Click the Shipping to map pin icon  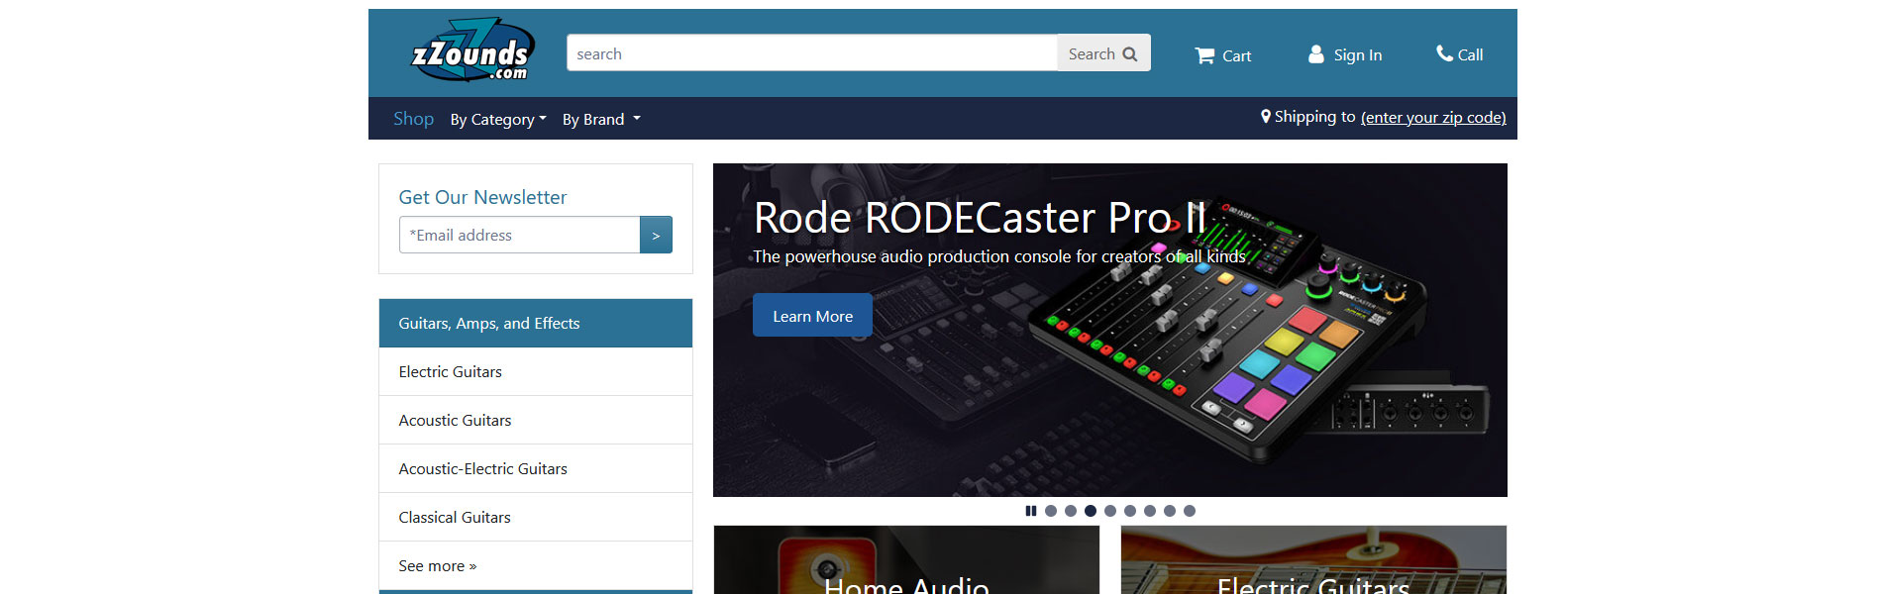[x=1266, y=117]
